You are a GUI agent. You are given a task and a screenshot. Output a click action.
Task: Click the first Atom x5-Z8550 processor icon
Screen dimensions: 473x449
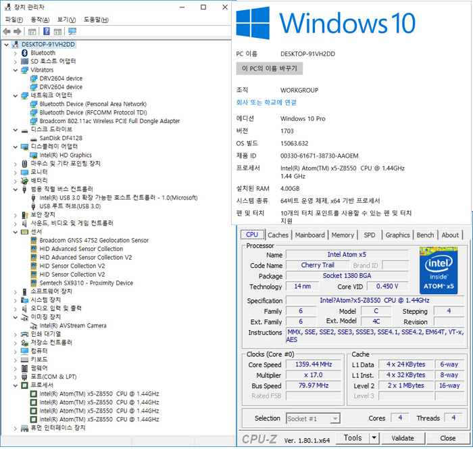[x=34, y=394]
